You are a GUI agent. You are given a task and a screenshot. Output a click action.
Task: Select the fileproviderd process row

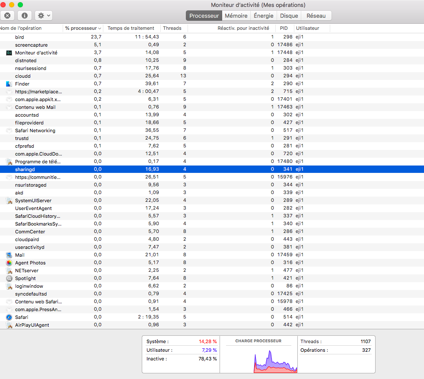pos(212,123)
